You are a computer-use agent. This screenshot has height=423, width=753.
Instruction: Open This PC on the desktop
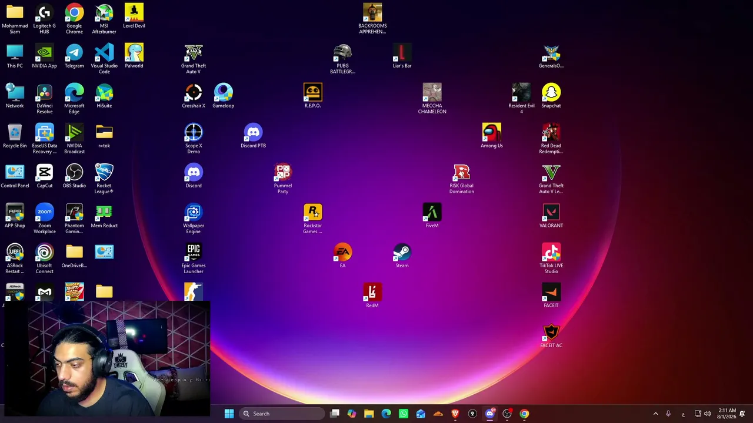pos(15,56)
